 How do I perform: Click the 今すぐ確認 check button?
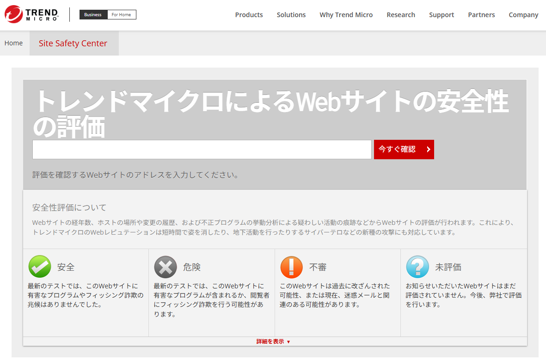[x=404, y=149]
